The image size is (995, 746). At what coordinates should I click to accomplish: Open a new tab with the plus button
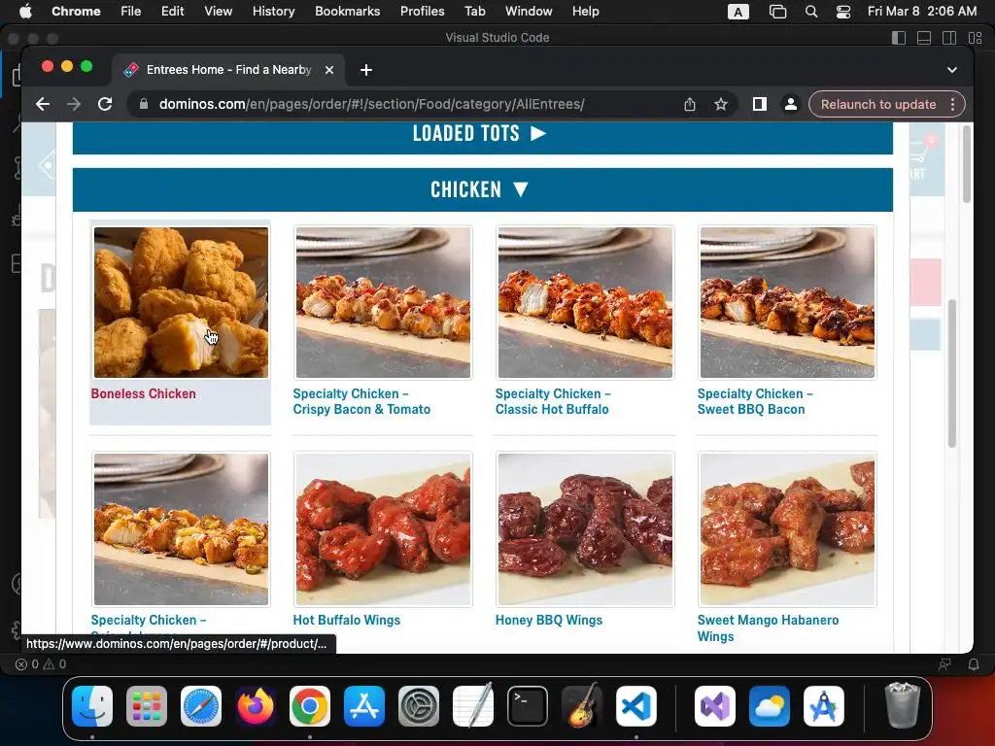click(366, 70)
